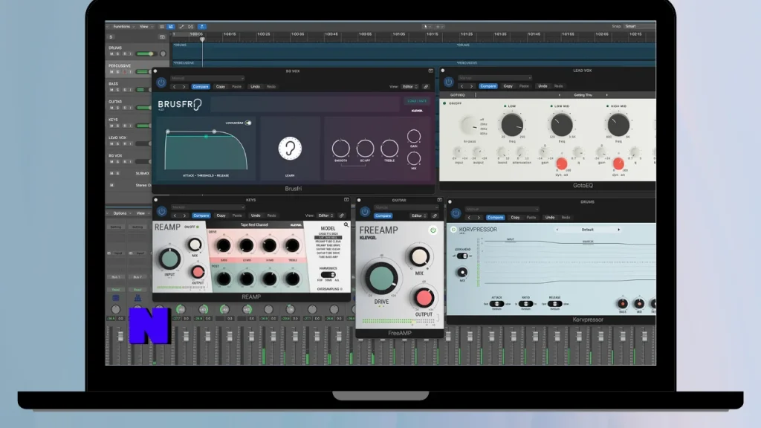Click the magnifier icon in Reamp plugin
Viewport: 761px width, 428px height.
click(346, 224)
